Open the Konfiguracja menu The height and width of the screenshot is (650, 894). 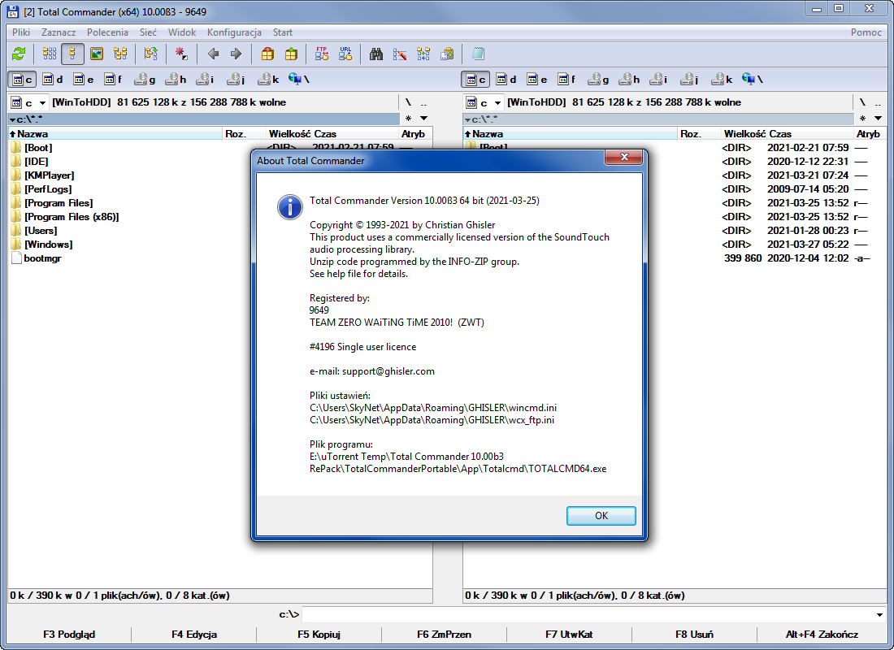click(x=234, y=32)
